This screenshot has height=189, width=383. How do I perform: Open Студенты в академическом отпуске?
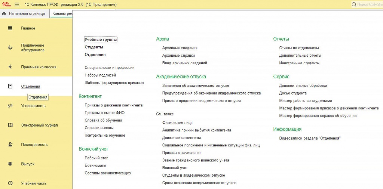pyautogui.click(x=193, y=175)
